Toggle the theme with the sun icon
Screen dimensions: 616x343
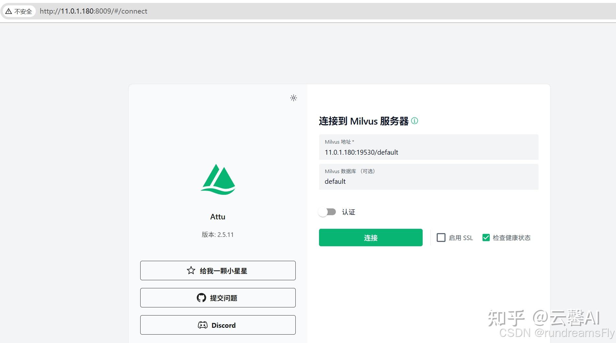(293, 98)
